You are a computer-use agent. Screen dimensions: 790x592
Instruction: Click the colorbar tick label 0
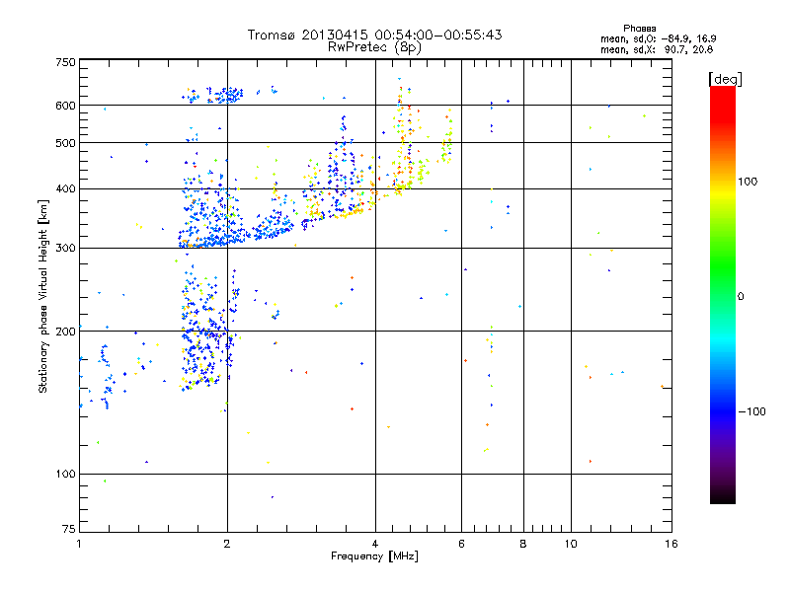click(741, 296)
